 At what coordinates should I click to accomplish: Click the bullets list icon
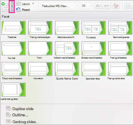(x=129, y=6)
